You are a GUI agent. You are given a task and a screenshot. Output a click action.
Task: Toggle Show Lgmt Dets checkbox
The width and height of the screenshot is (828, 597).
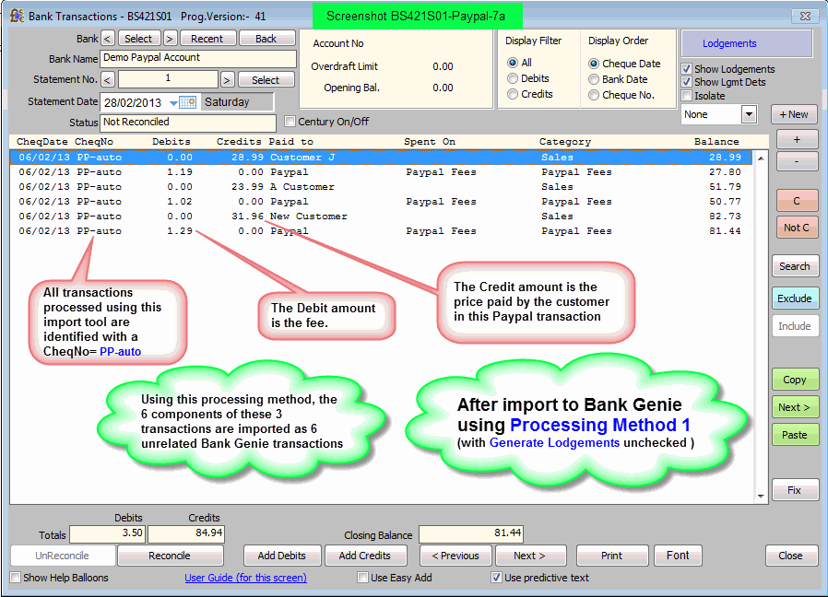pyautogui.click(x=687, y=82)
